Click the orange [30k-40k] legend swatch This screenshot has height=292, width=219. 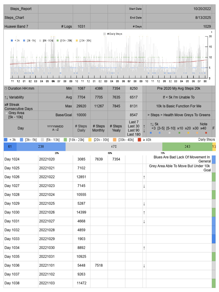click(115, 140)
